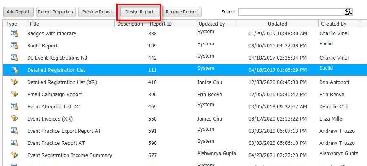Click the funnel icon for Event Registration Income Summary
Screen dimensions: 367x166
click(x=15, y=155)
